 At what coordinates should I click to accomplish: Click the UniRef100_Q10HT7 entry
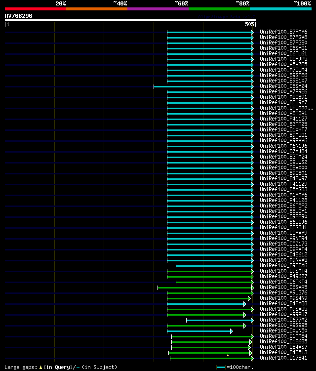[x=283, y=129]
